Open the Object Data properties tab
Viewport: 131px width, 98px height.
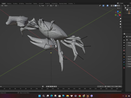[x=124, y=65]
